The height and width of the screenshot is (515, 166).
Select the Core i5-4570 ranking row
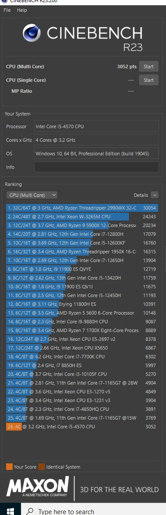click(x=82, y=427)
